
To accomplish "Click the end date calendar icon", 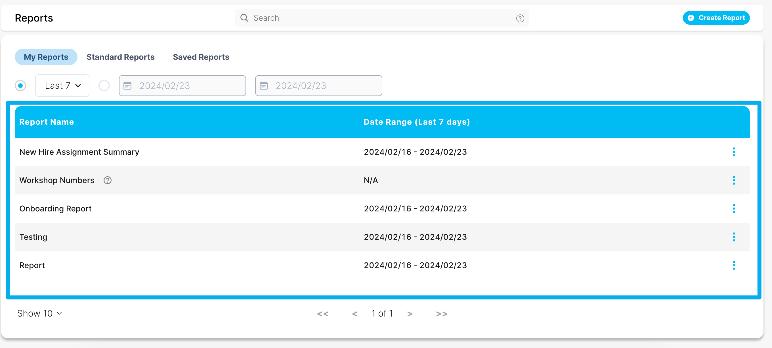I will coord(263,86).
